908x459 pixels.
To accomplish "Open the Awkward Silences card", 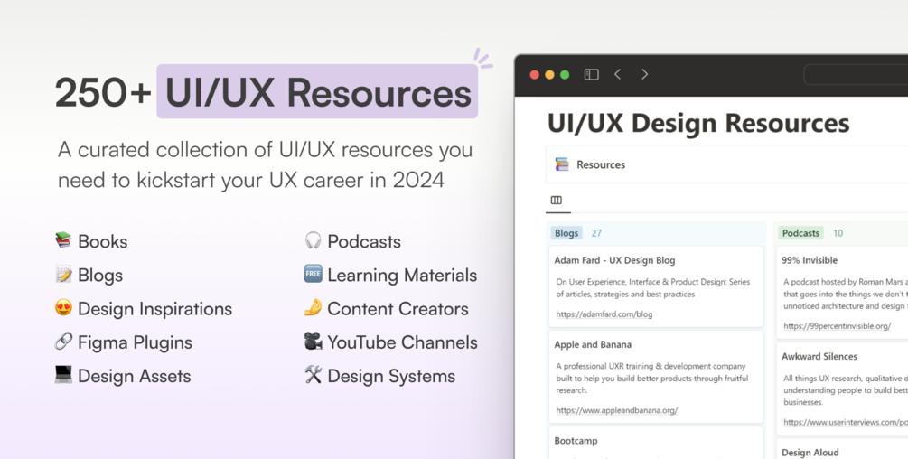I will click(842, 389).
